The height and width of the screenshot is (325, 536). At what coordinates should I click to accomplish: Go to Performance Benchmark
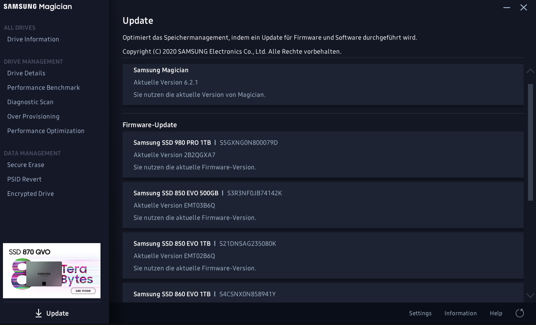[x=44, y=87]
